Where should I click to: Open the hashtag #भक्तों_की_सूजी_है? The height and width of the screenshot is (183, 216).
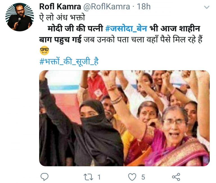click(69, 61)
